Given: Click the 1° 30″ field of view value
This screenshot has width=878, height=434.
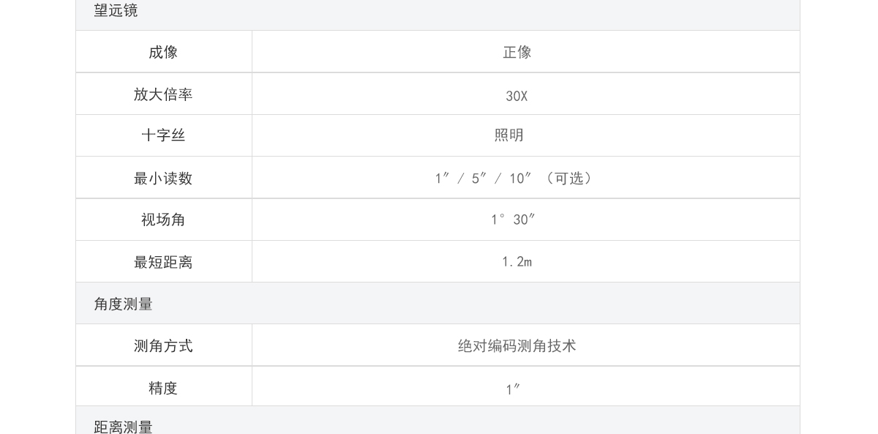Looking at the screenshot, I should pyautogui.click(x=514, y=220).
